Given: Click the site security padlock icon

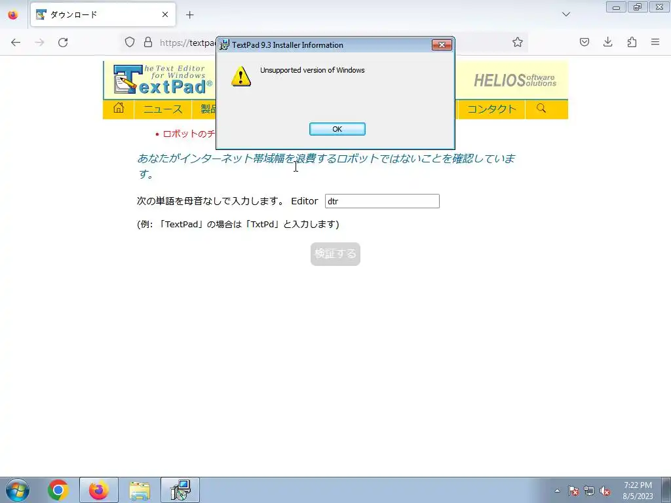Looking at the screenshot, I should tap(148, 42).
